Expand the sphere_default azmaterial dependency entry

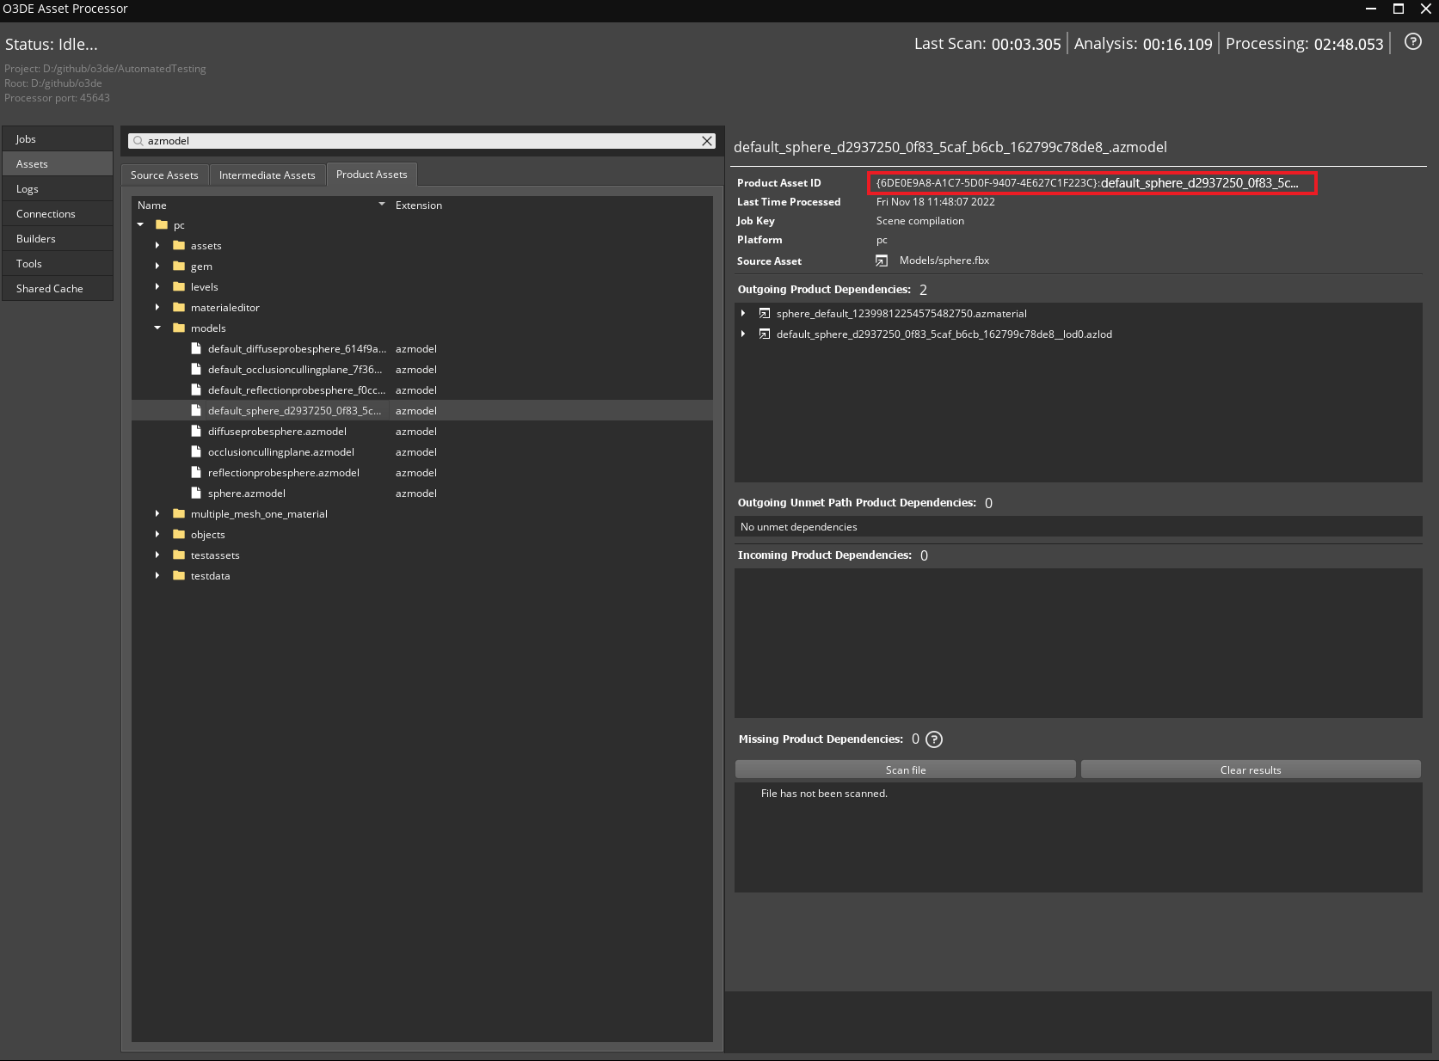point(743,313)
